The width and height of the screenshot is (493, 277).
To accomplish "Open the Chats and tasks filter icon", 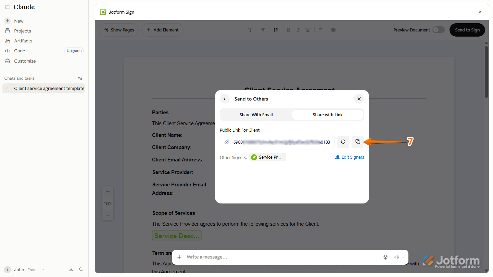I will (80, 78).
